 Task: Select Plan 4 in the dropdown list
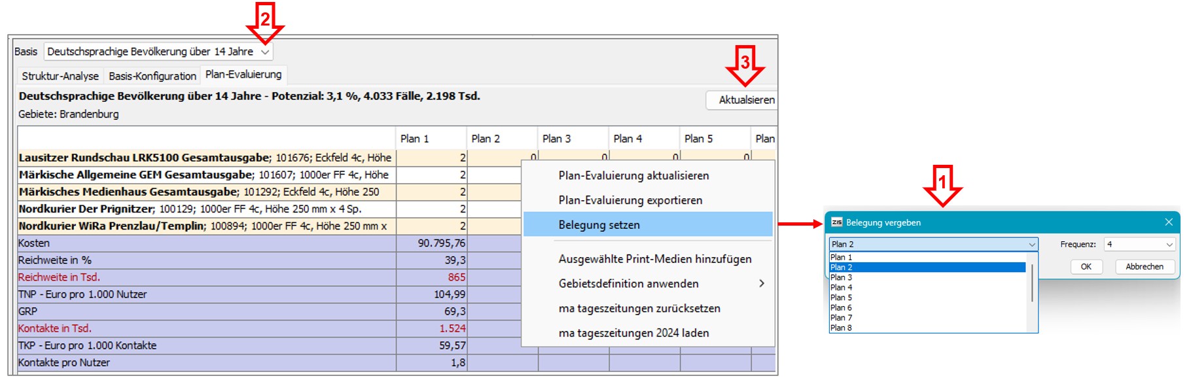pyautogui.click(x=927, y=287)
